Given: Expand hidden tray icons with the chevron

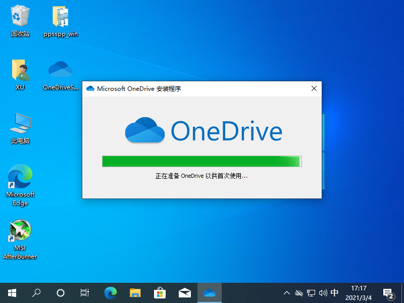Looking at the screenshot, I should pyautogui.click(x=286, y=293).
